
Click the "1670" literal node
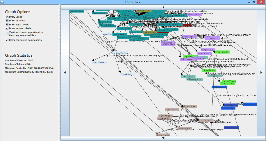pos(206,121)
